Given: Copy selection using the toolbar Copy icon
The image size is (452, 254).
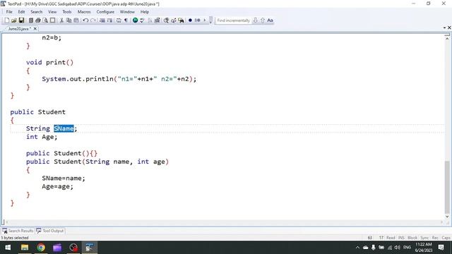Looking at the screenshot, I should (69, 20).
